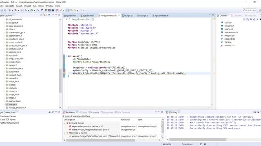Screen dimensions: 261x146
Task: Open the Project menu
Action: pyautogui.click(x=27, y=6)
